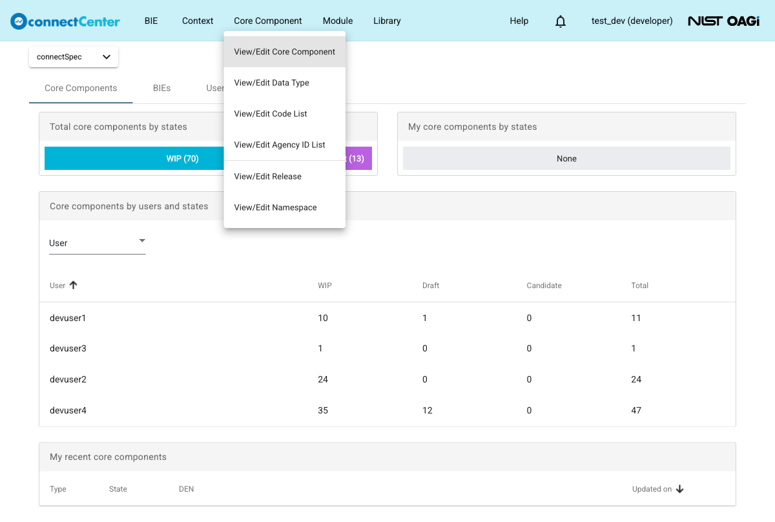
Task: Click the Type column header
Action: [58, 489]
